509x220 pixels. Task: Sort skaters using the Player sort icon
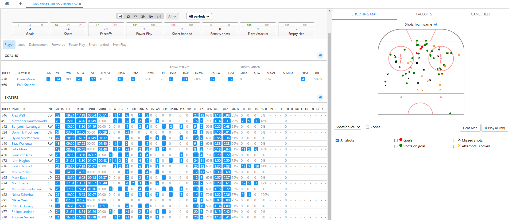click(x=24, y=109)
